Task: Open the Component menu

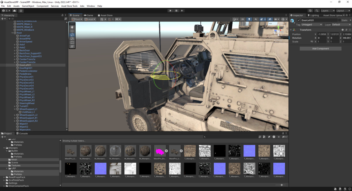Action: coord(43,6)
